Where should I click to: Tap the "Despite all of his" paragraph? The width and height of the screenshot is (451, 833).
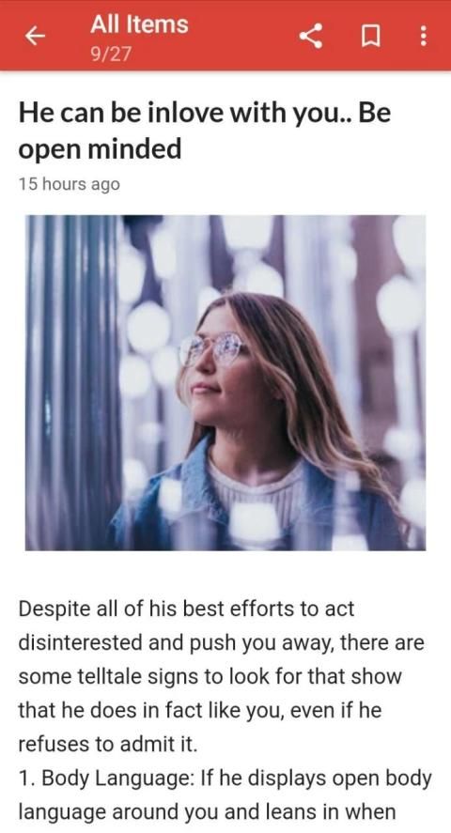(x=222, y=676)
